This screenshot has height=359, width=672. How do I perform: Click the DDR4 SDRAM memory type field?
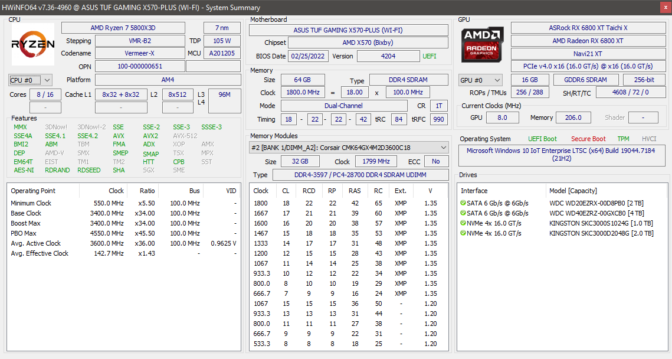408,80
